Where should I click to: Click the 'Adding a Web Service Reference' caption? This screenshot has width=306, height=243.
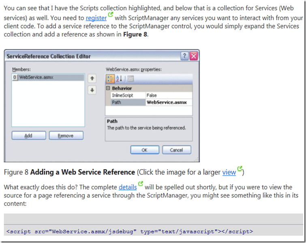click(x=83, y=172)
